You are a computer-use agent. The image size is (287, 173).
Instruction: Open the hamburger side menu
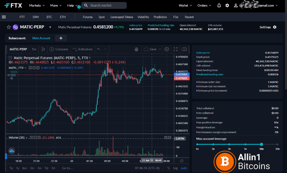[4, 17]
